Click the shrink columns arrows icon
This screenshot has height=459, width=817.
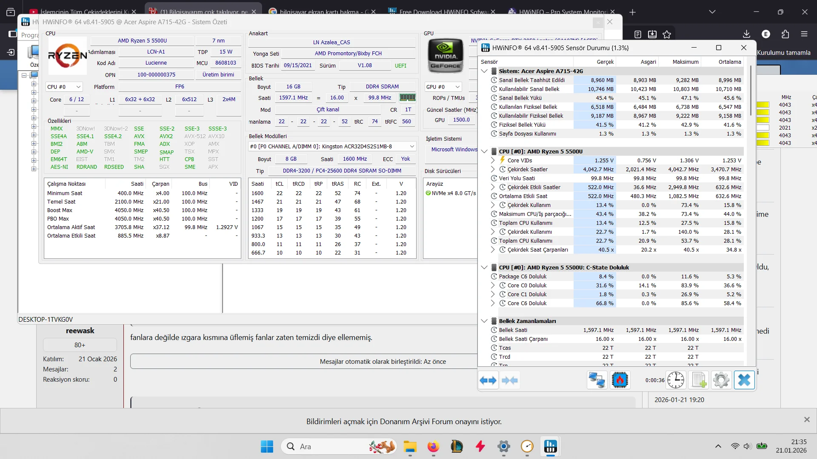[510, 380]
